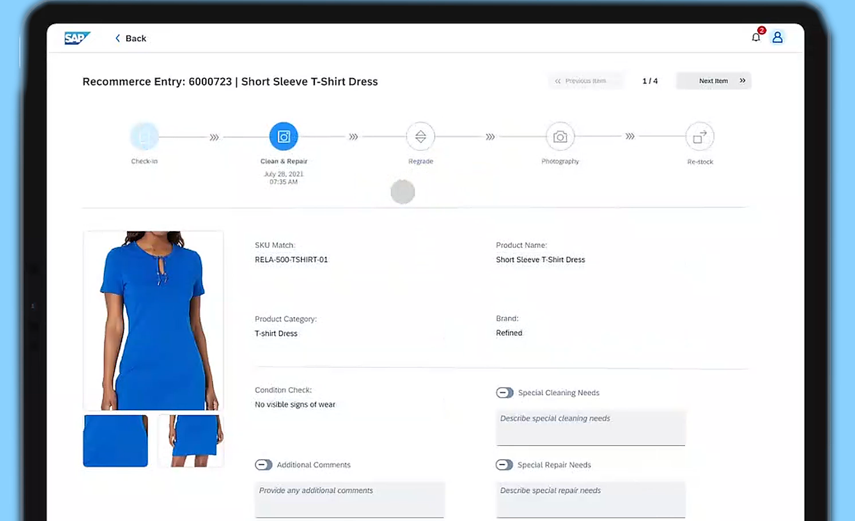
Task: Click the chevrons between Photography and Re-stock
Action: (630, 137)
